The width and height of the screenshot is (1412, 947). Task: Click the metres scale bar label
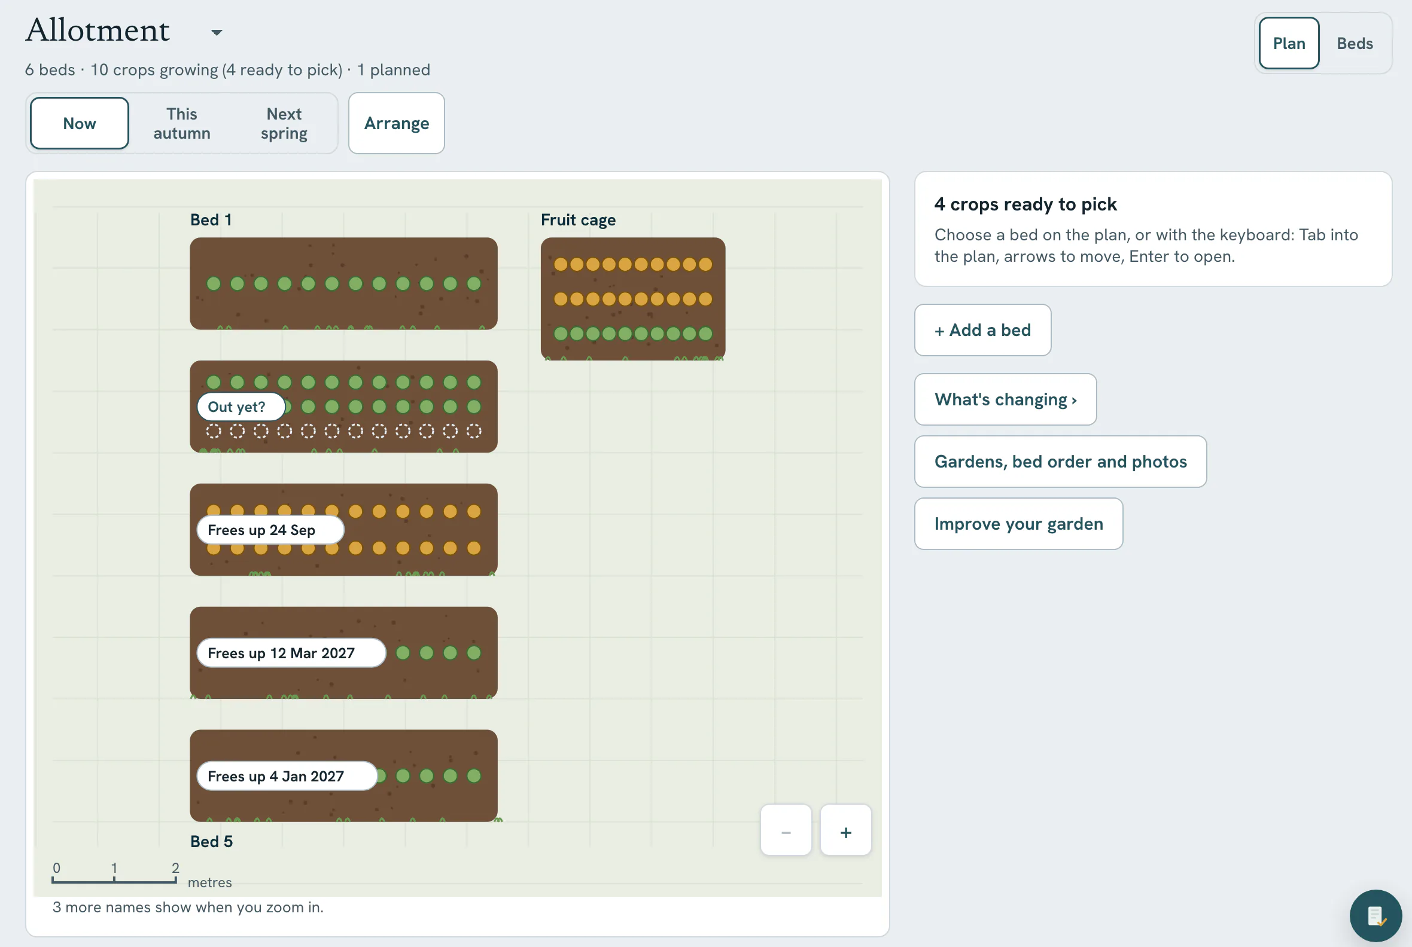click(210, 882)
